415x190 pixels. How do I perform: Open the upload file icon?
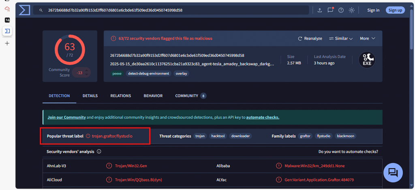(320, 10)
